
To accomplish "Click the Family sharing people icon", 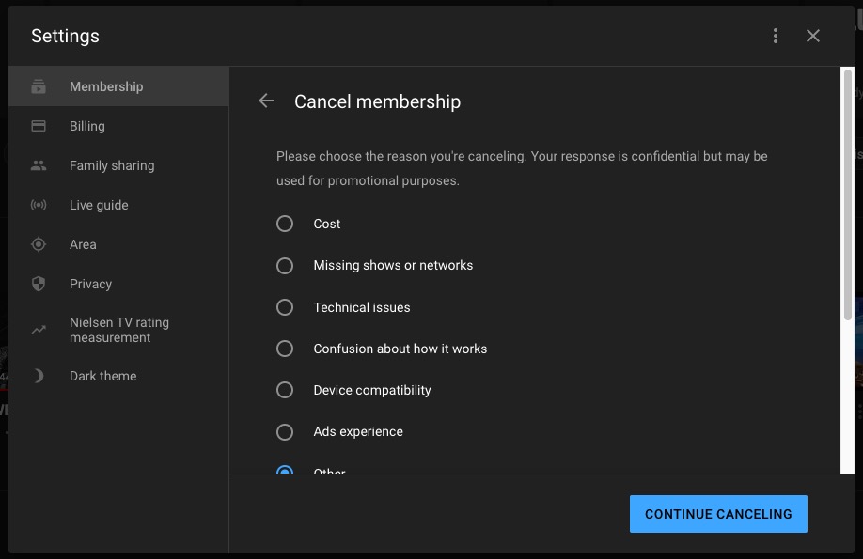I will 39,165.
